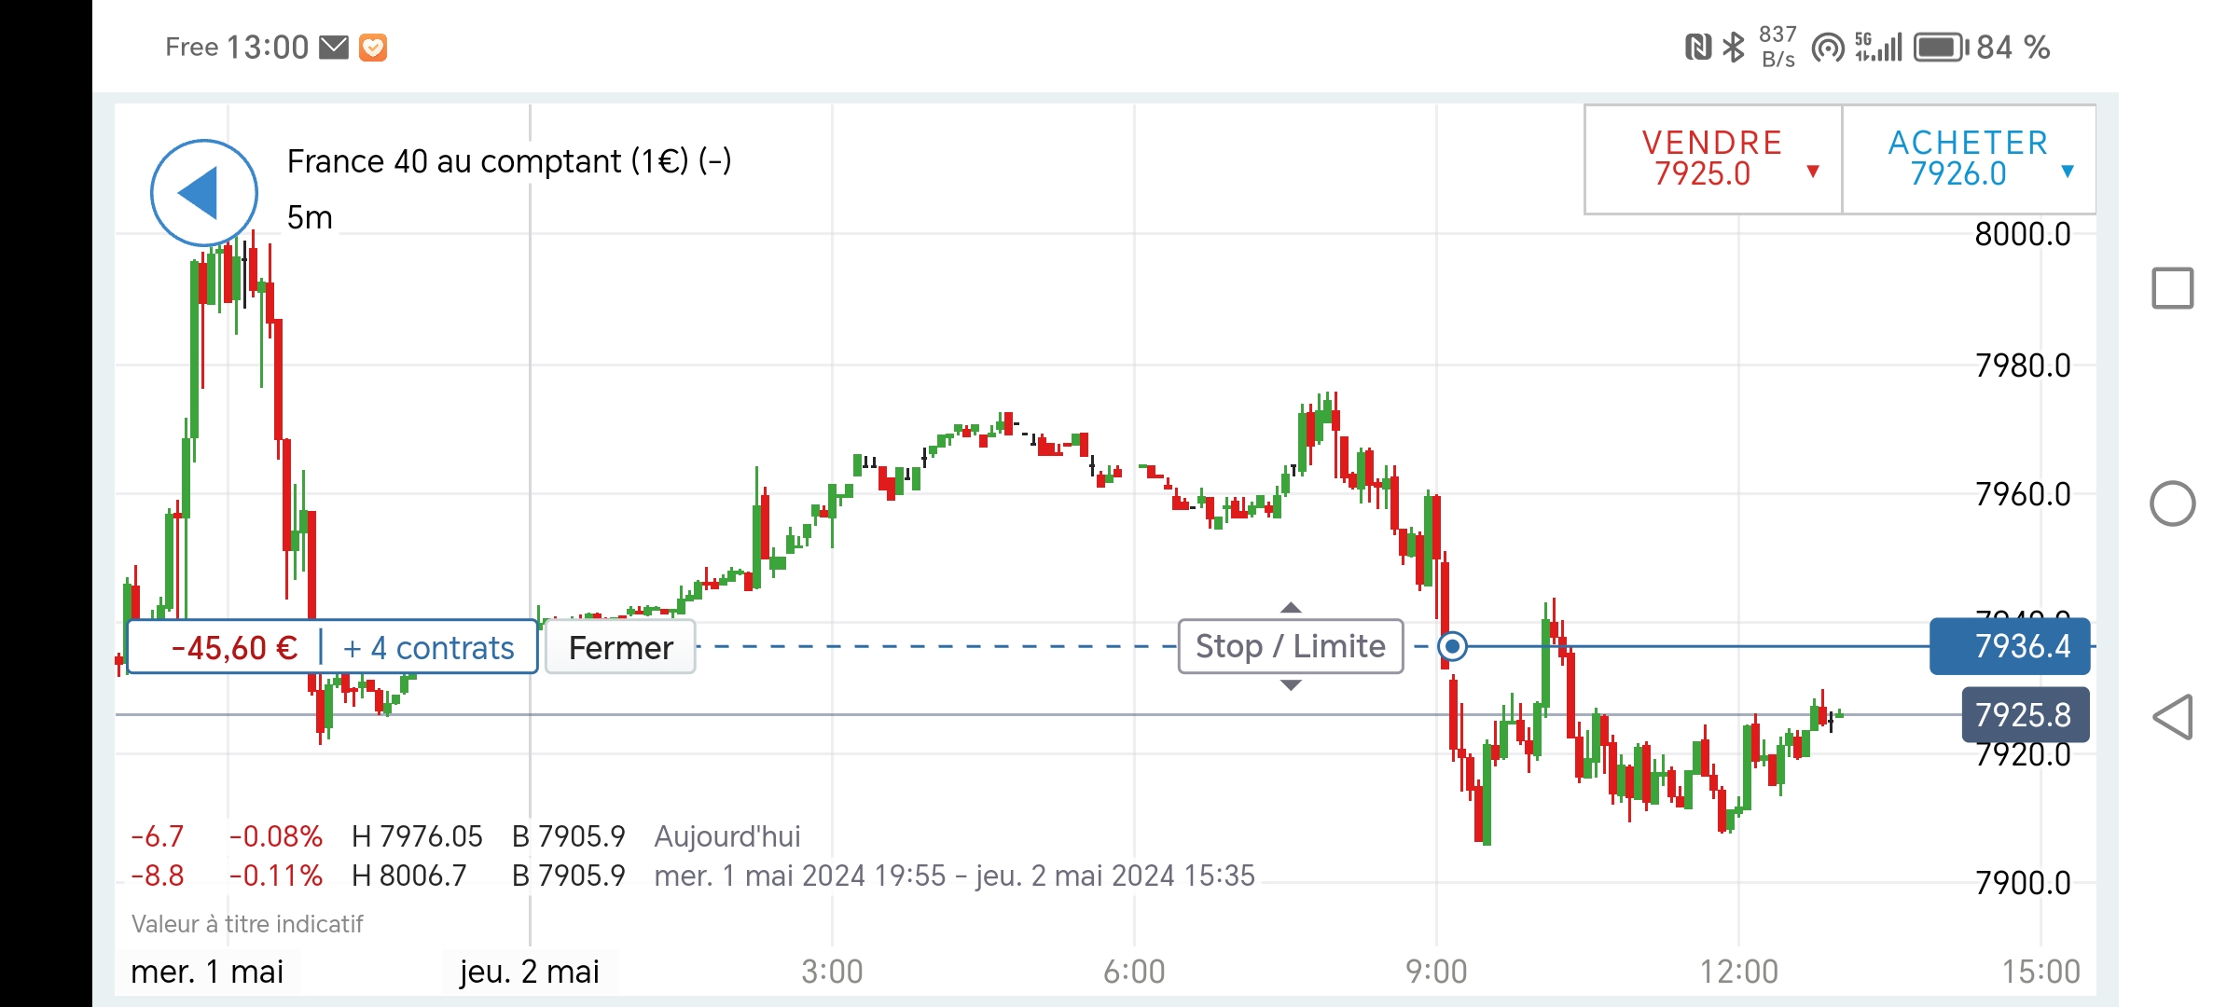Select the position circle marker on line
Screen dimensions: 2227x1007
coord(1452,646)
